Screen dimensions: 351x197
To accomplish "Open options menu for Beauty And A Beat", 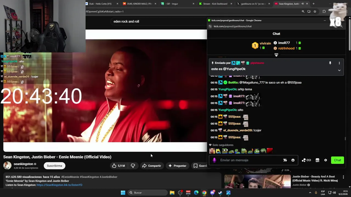I will pos(343,177).
